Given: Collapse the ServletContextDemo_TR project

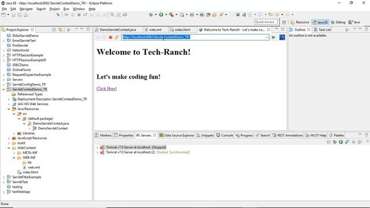Looking at the screenshot, I should pos(3,90).
